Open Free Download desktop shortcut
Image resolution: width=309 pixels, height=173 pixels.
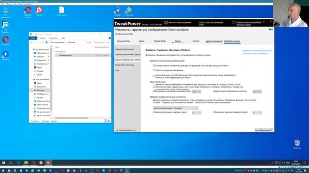pos(5,27)
